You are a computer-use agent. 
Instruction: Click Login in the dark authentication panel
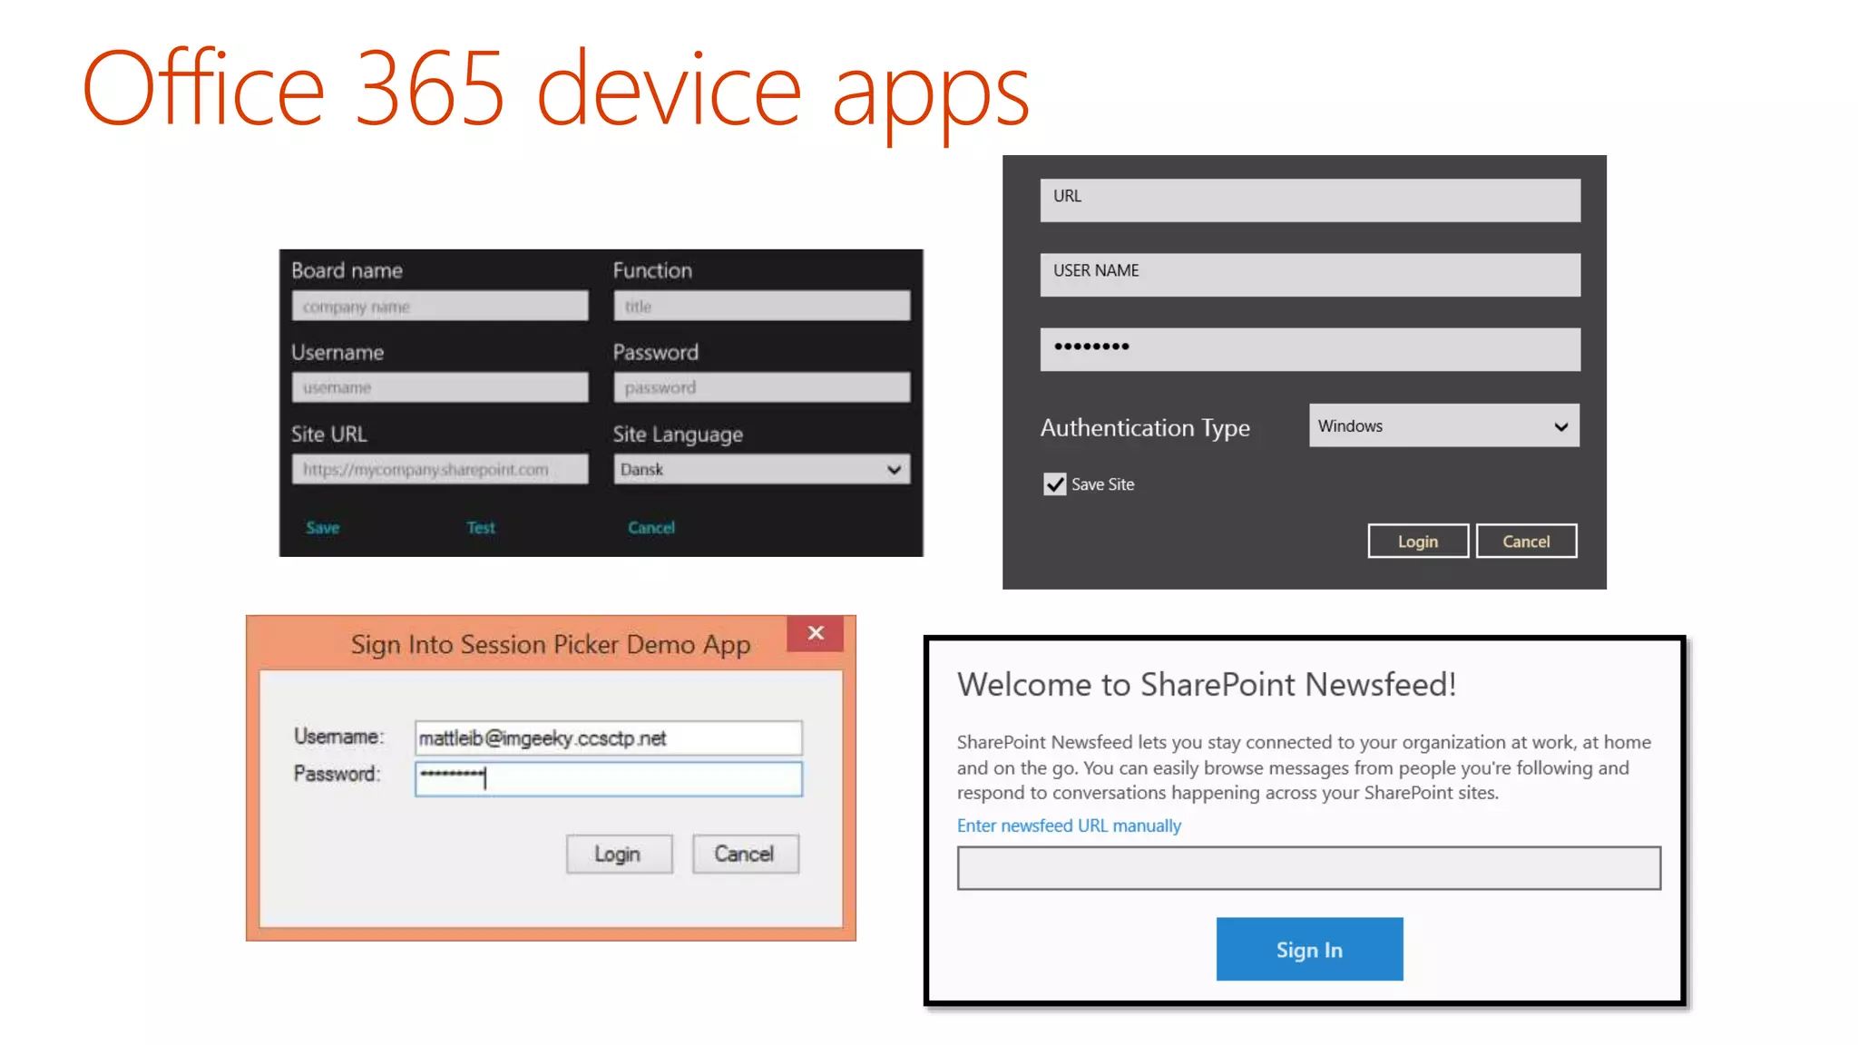(x=1417, y=542)
